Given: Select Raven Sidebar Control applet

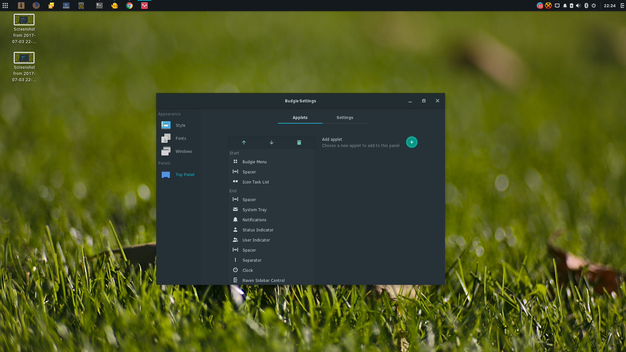Looking at the screenshot, I should click(x=272, y=281).
